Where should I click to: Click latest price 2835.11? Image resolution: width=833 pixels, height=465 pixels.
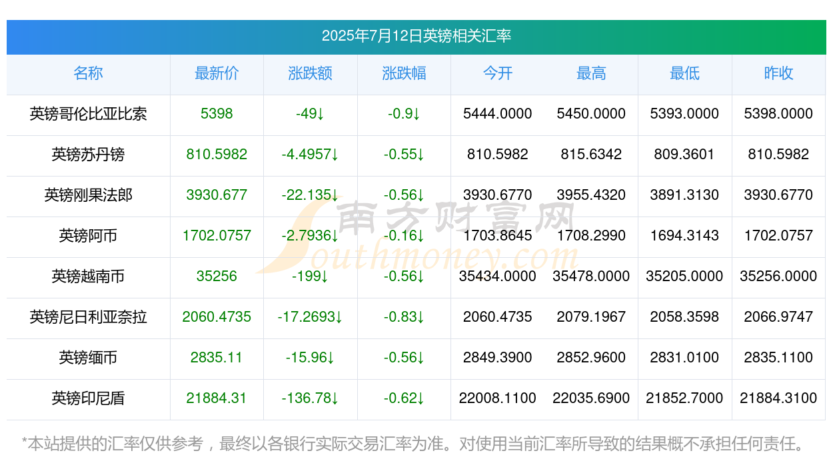click(x=217, y=358)
